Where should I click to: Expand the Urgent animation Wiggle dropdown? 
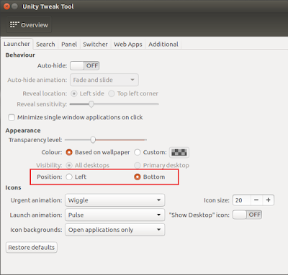[x=115, y=200]
